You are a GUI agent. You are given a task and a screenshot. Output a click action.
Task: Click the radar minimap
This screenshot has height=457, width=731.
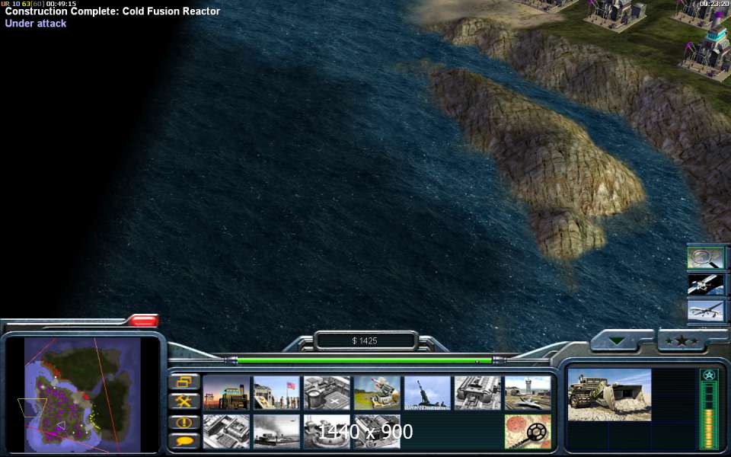pos(82,395)
